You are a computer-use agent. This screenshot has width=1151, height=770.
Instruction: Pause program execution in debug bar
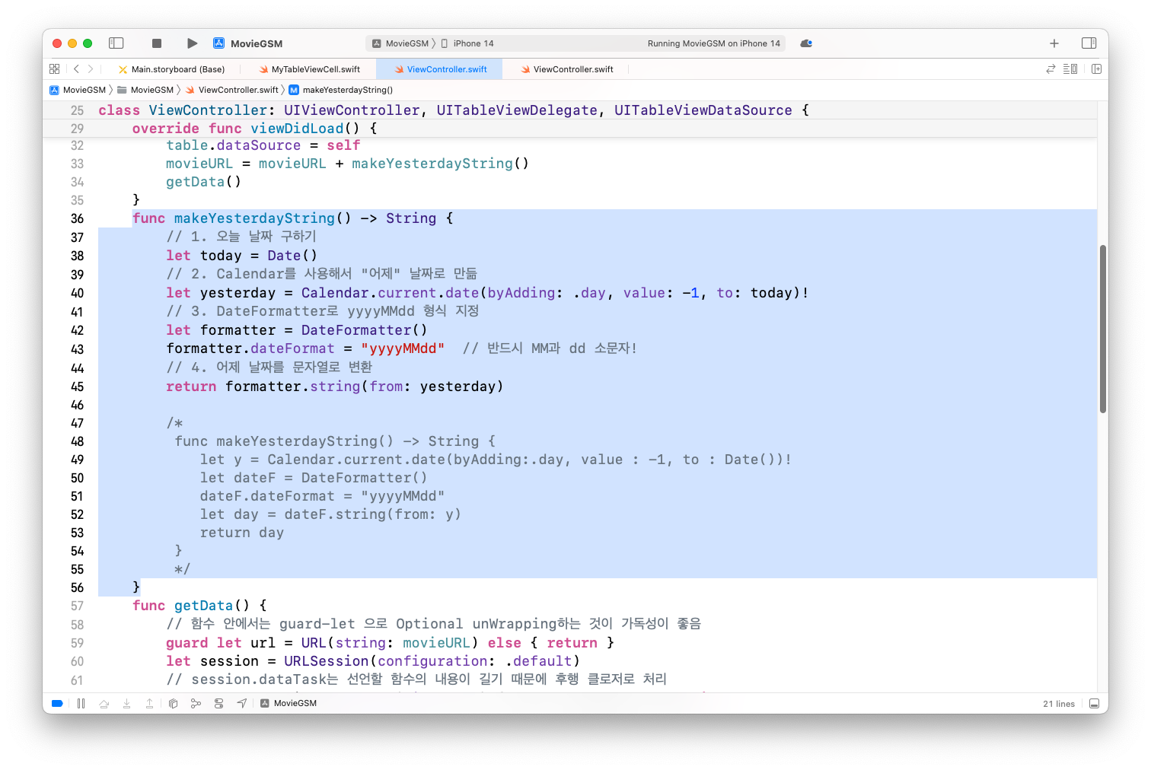point(81,704)
